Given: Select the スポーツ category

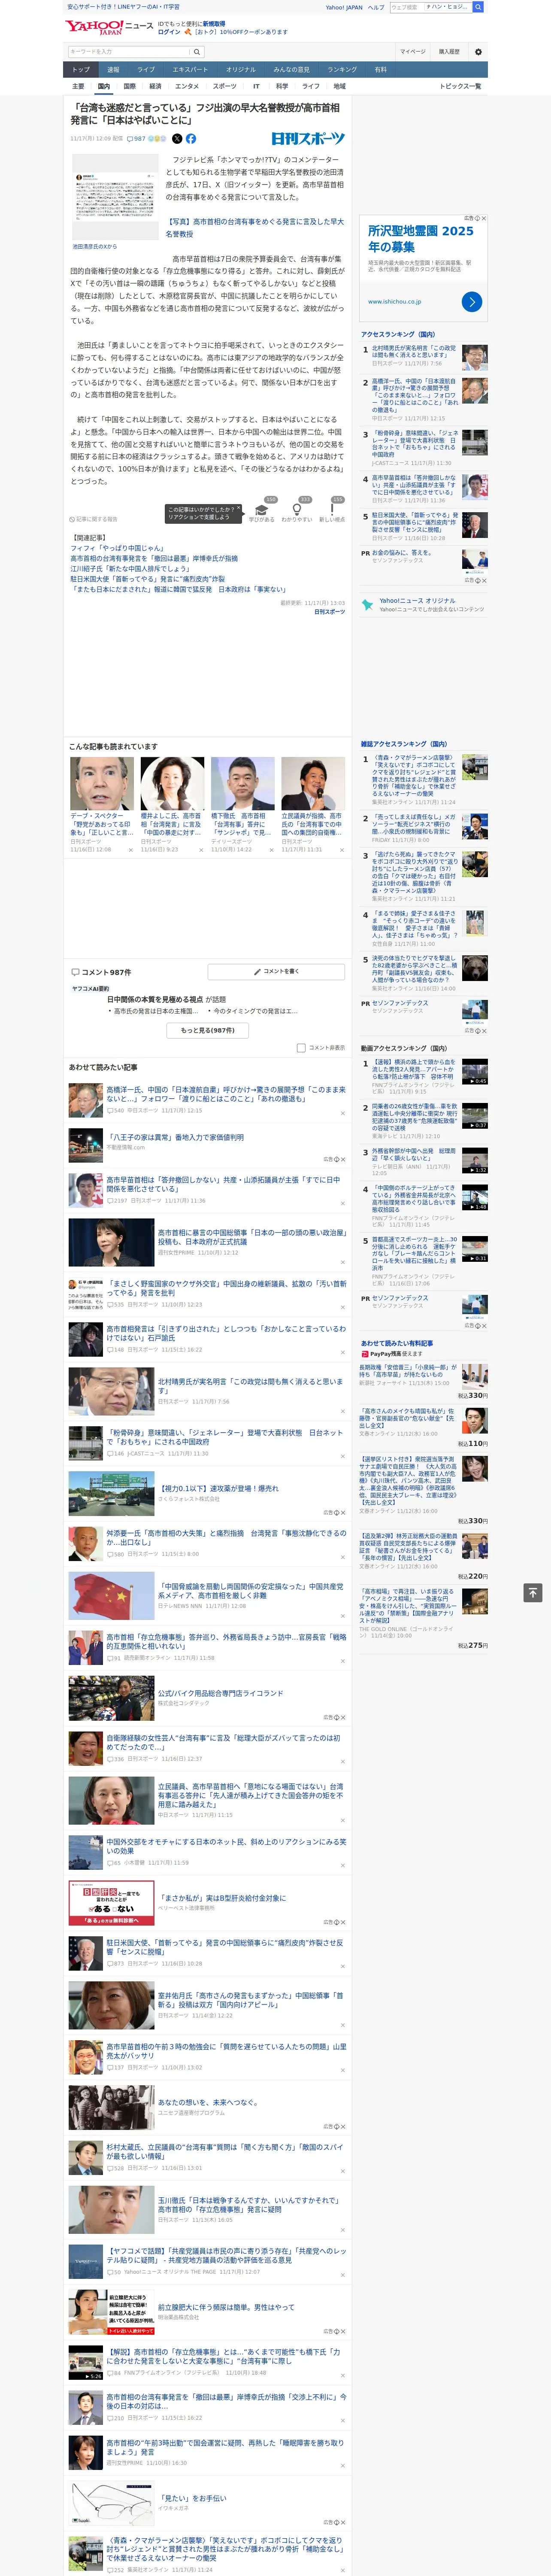Looking at the screenshot, I should click(225, 86).
